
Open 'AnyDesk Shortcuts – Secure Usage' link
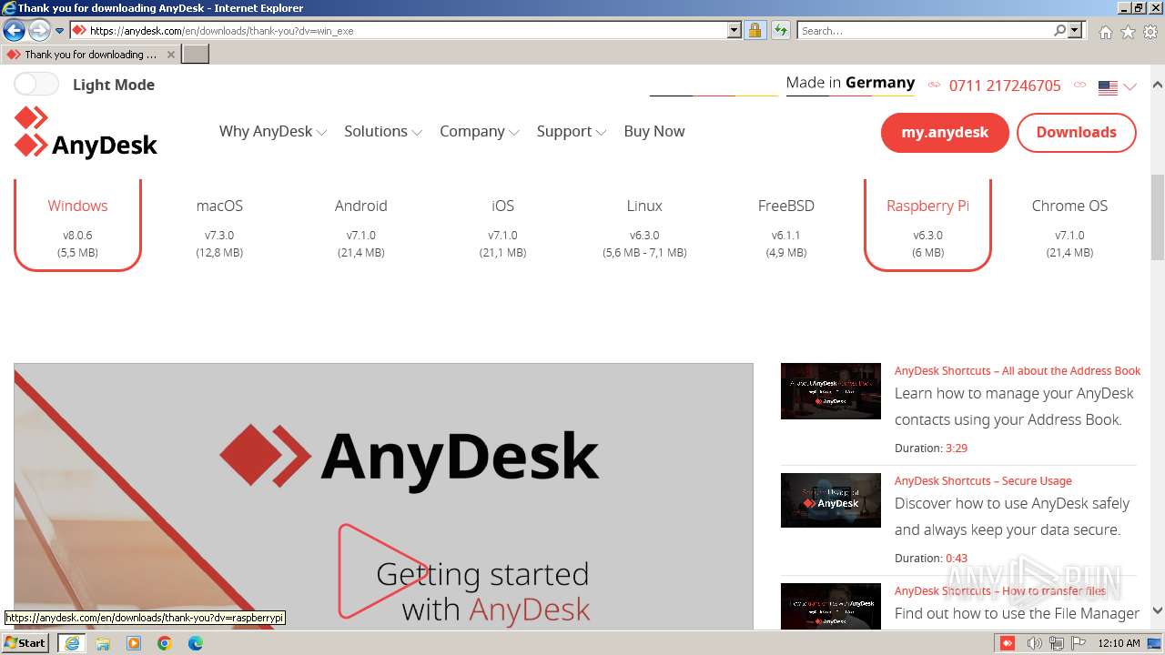(x=983, y=480)
